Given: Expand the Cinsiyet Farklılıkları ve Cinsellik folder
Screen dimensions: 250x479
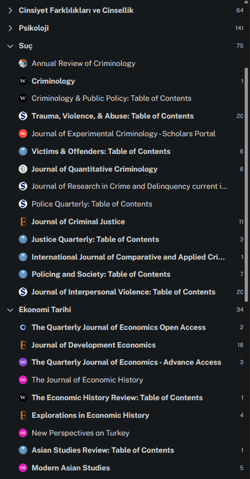Looking at the screenshot, I should pyautogui.click(x=10, y=11).
